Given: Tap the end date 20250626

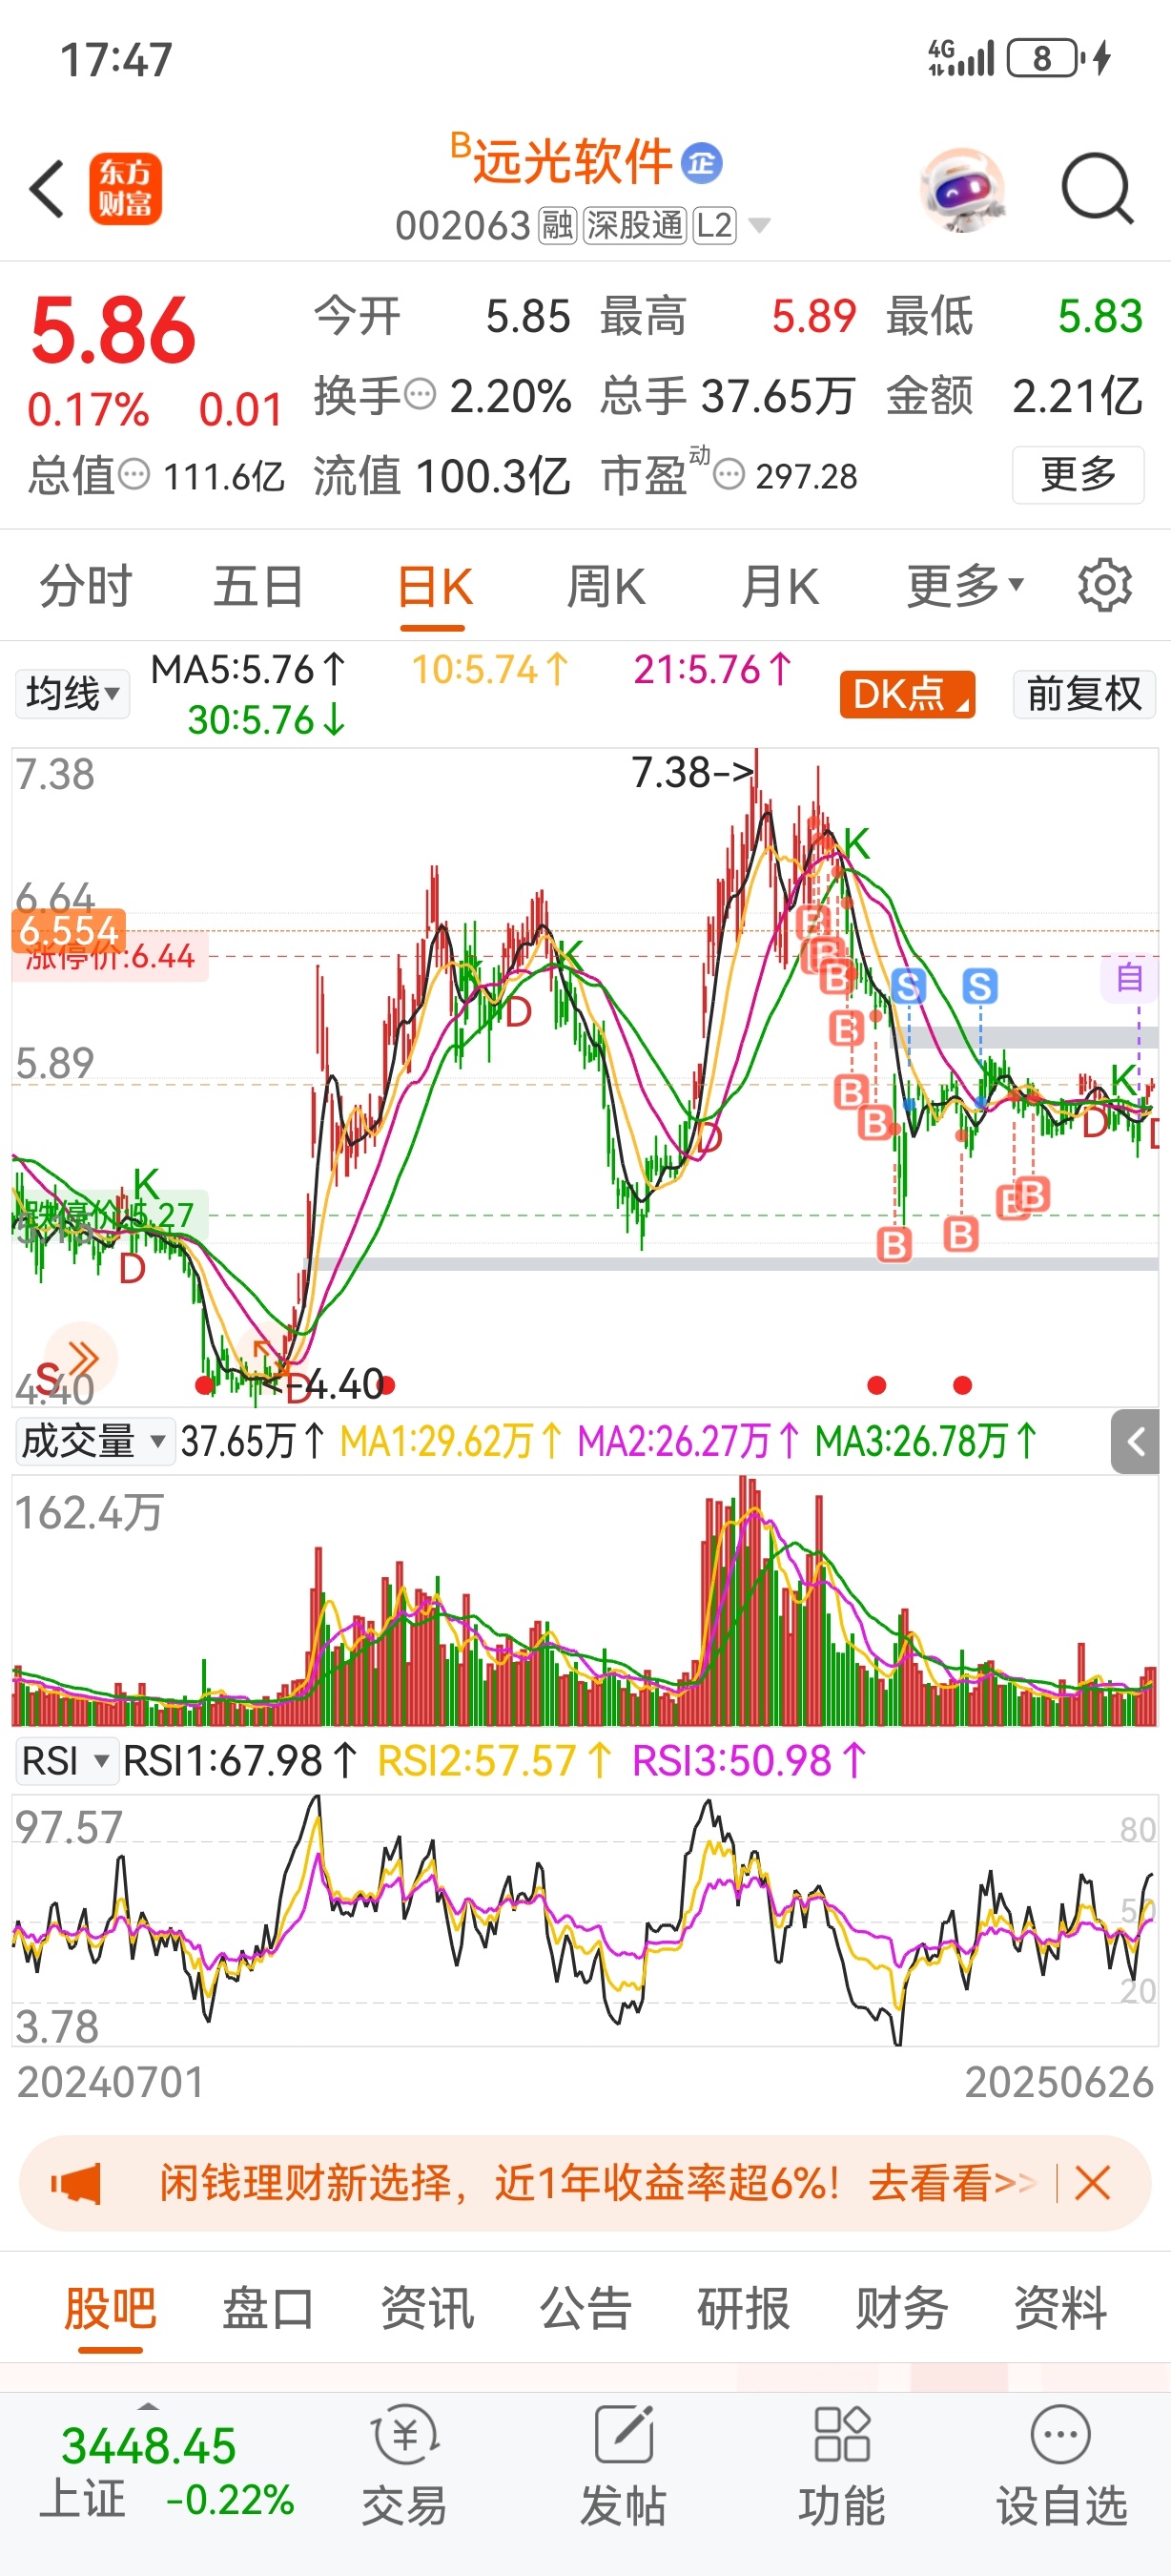Looking at the screenshot, I should pos(1059,2083).
